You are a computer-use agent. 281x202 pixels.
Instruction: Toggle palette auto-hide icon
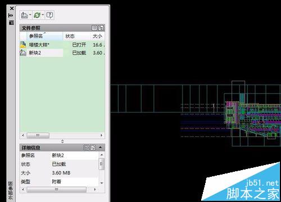tap(11, 15)
